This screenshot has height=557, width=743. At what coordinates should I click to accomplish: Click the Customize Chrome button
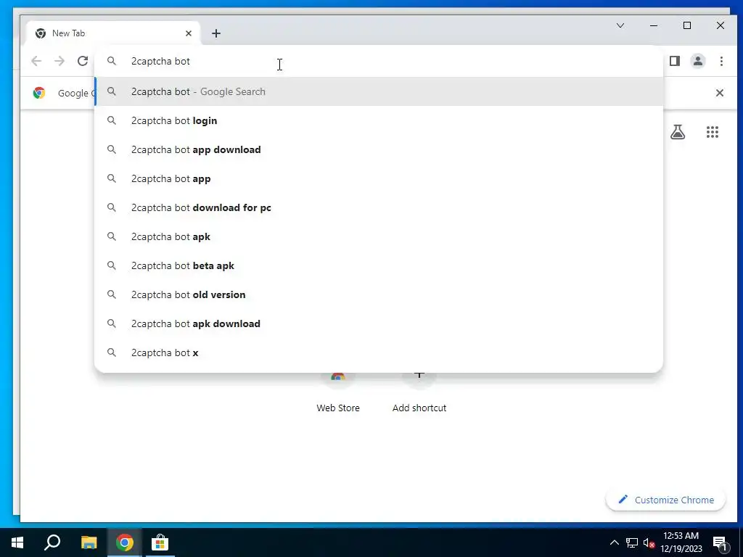pyautogui.click(x=666, y=500)
